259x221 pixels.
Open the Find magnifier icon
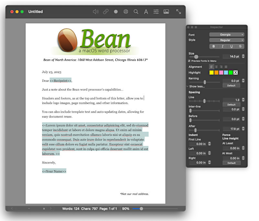[x=136, y=12]
